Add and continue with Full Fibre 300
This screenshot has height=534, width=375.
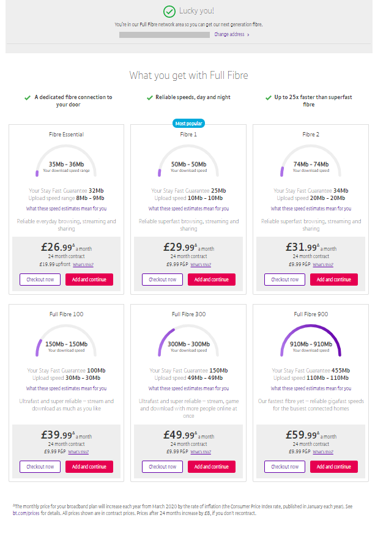[x=212, y=467]
